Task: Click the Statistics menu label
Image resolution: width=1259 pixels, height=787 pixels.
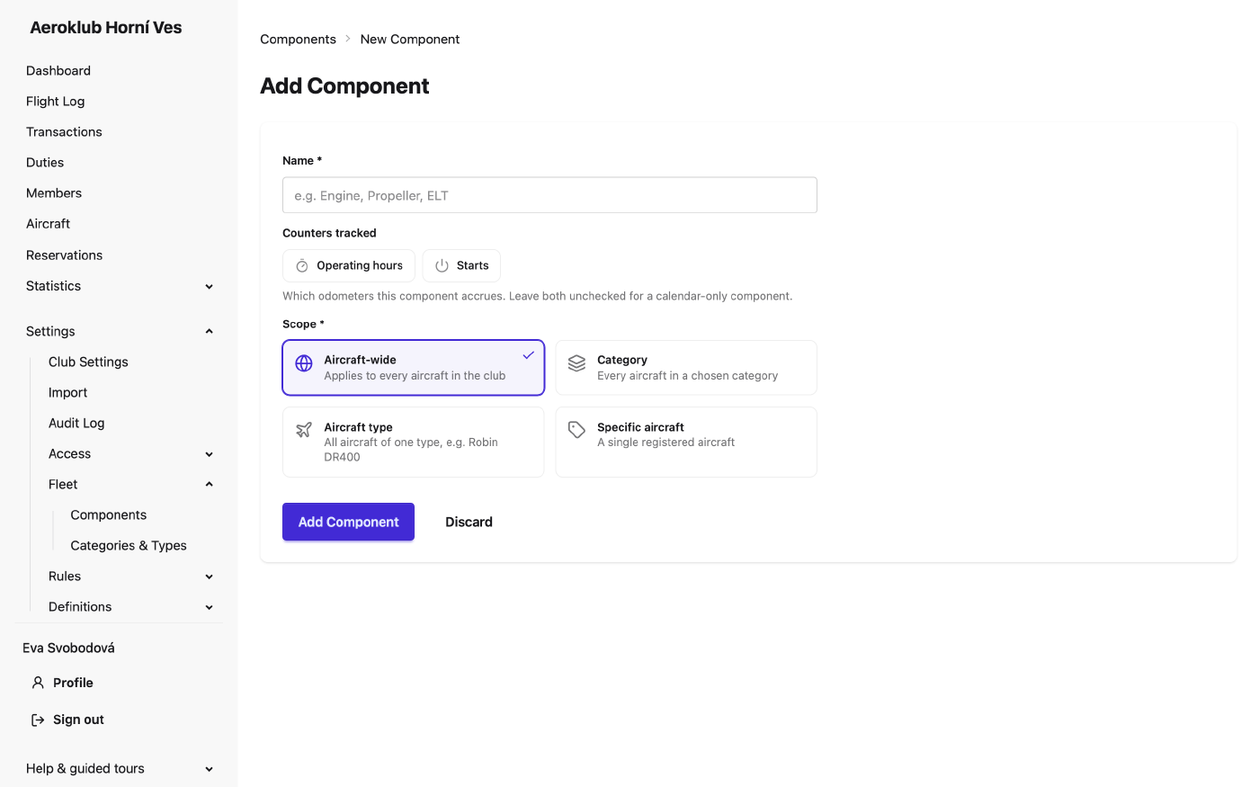Action: [53, 286]
